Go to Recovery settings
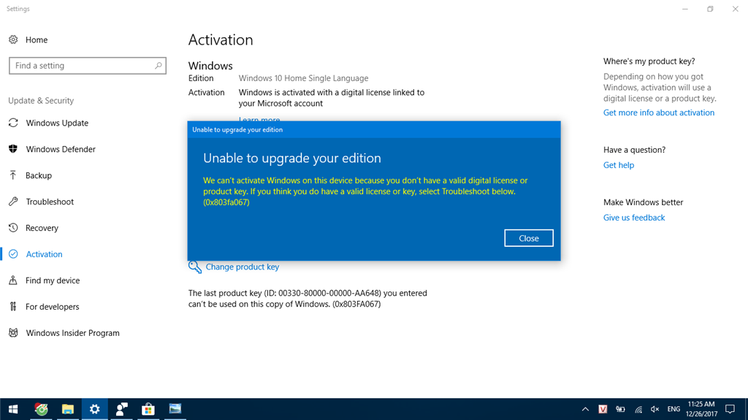The image size is (748, 420). 42,228
